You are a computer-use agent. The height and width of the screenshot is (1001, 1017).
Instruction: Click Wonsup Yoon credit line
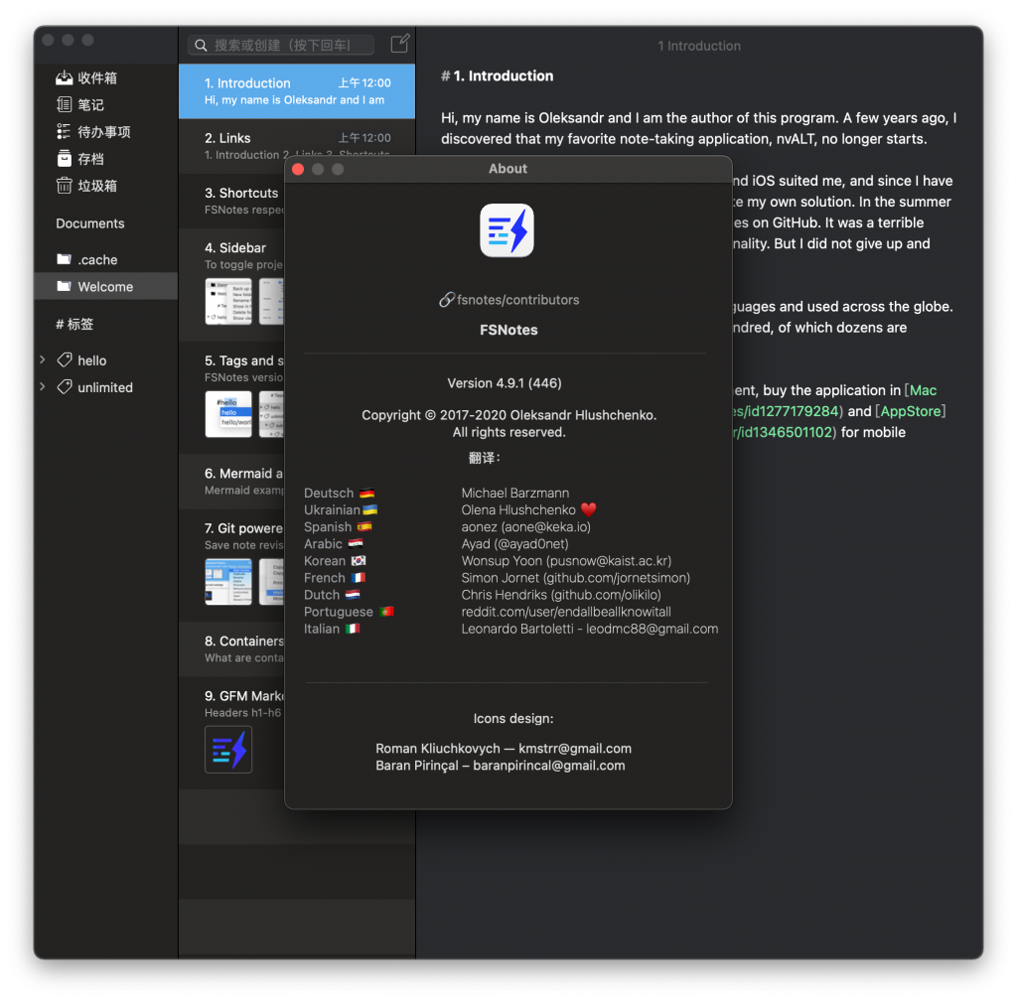(566, 561)
